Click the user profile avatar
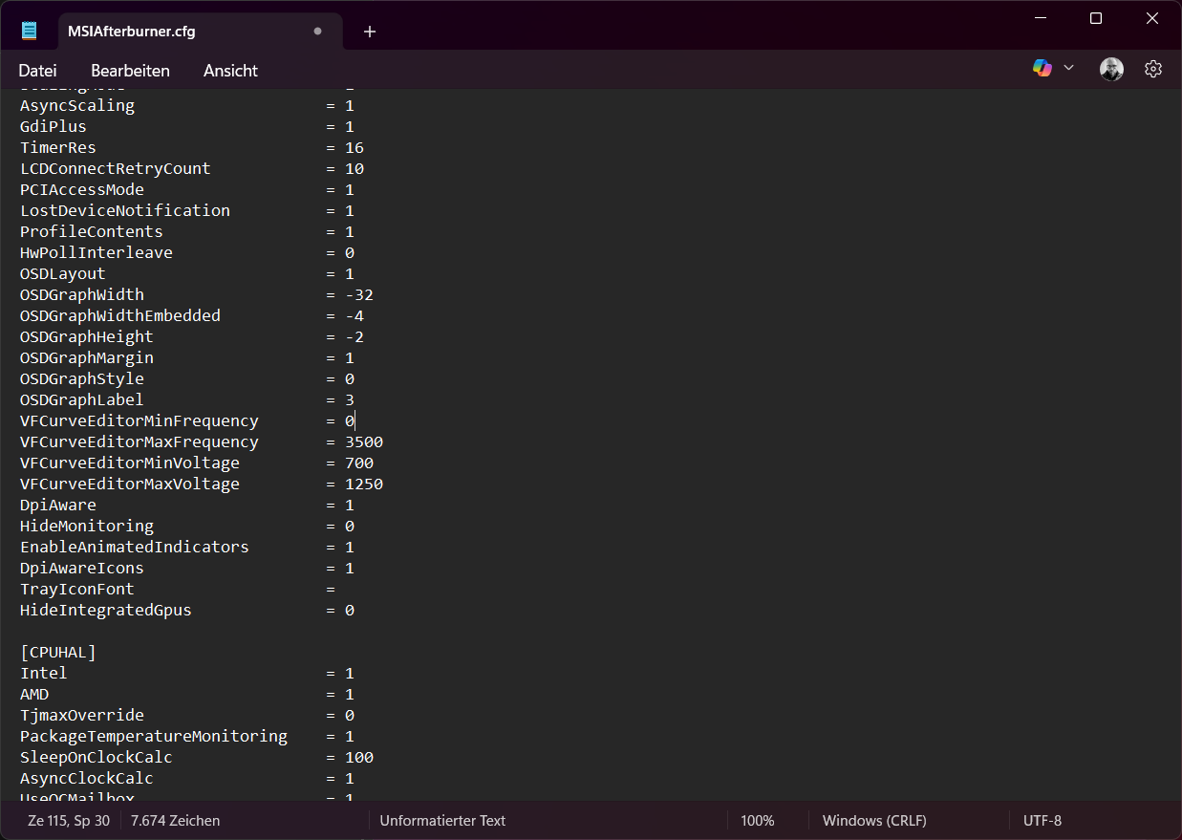Image resolution: width=1182 pixels, height=840 pixels. point(1111,69)
